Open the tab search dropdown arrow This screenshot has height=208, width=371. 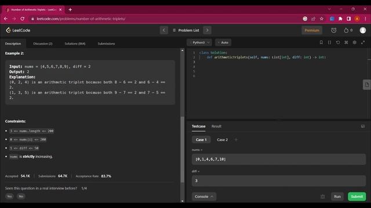(x=329, y=9)
